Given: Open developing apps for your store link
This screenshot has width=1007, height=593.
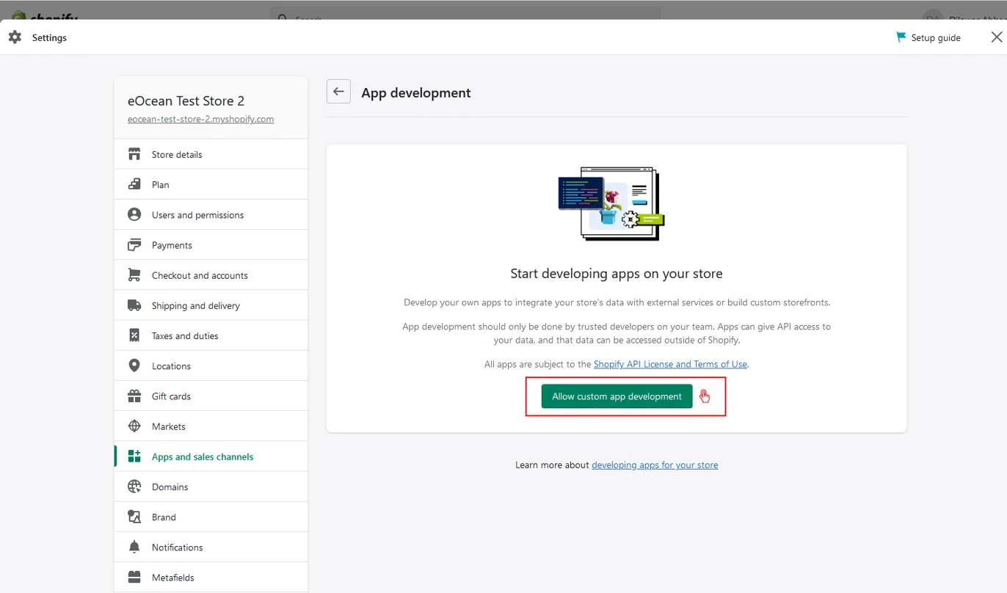Looking at the screenshot, I should tap(655, 465).
